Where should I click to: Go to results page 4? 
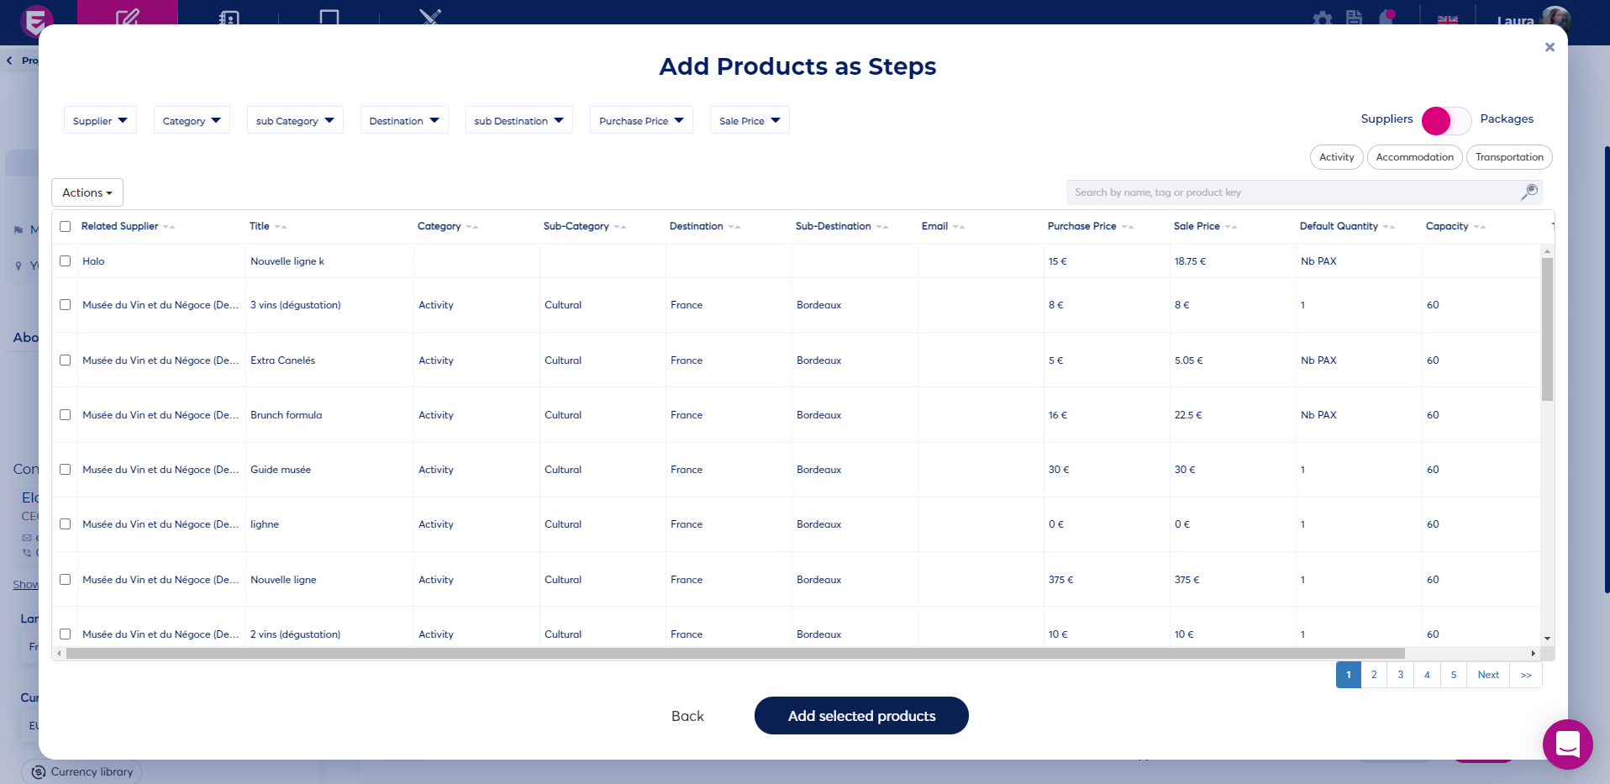pos(1427,675)
